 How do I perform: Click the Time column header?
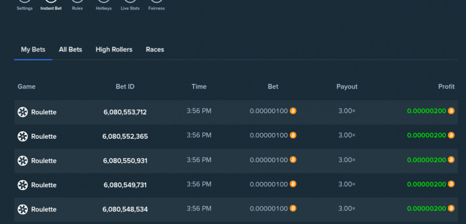pos(199,86)
